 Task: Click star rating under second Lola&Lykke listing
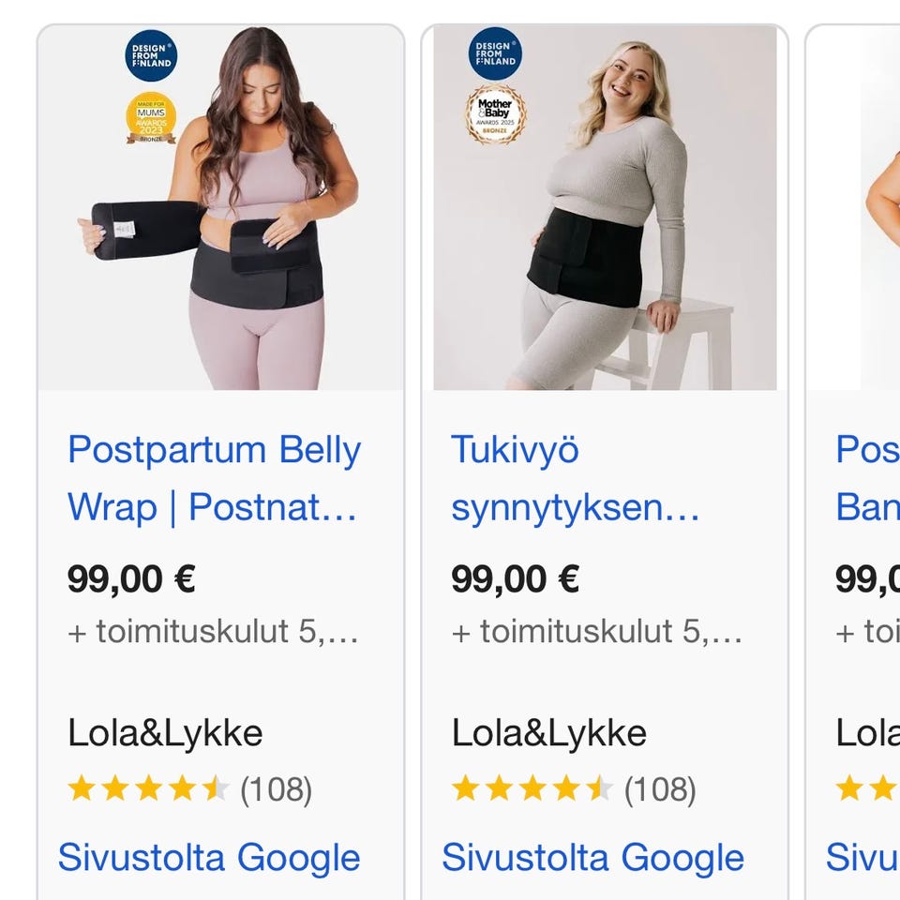click(532, 789)
